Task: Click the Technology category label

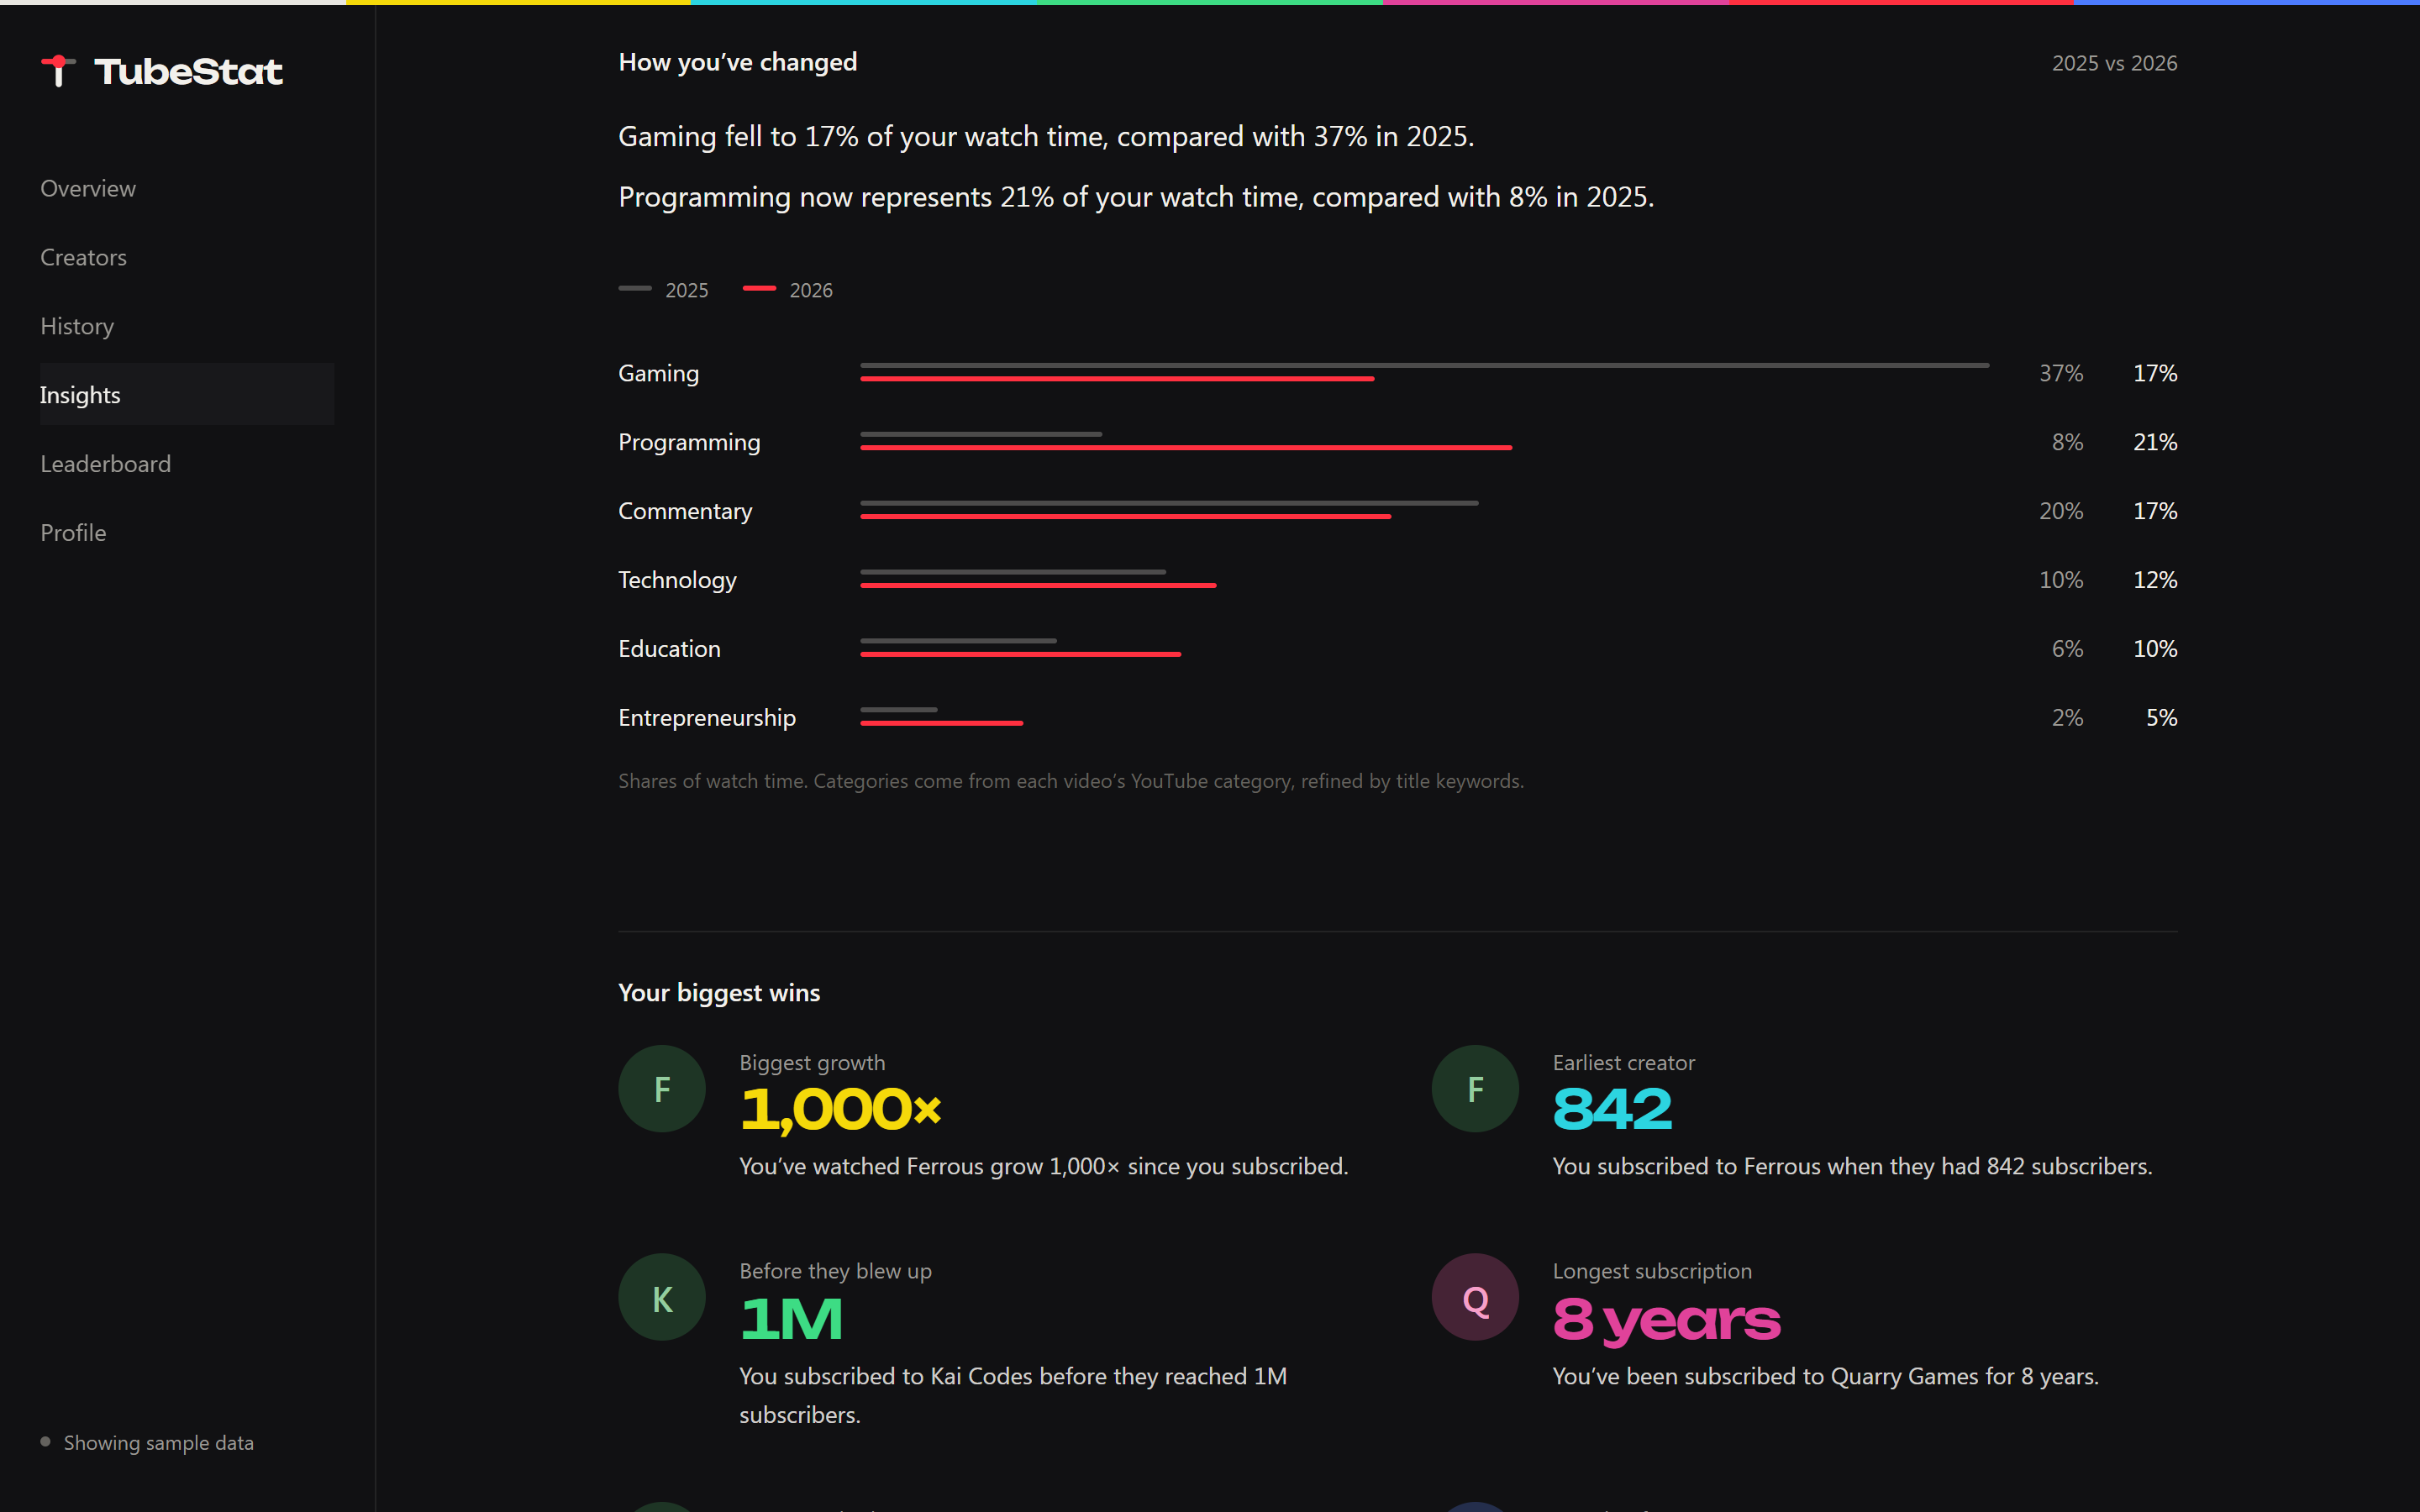Action: (x=677, y=580)
